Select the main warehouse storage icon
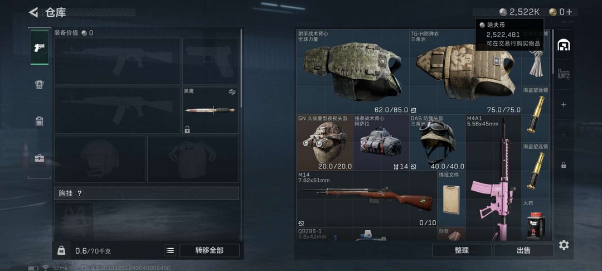The image size is (602, 271). [x=564, y=45]
